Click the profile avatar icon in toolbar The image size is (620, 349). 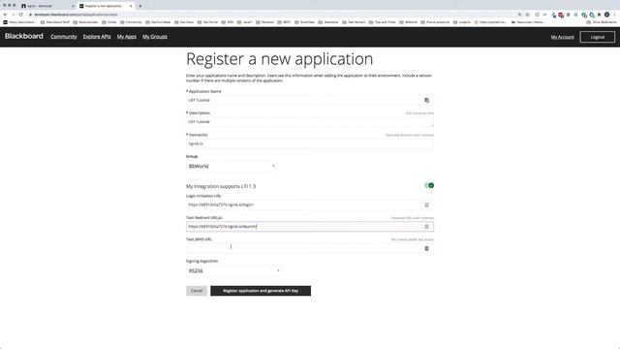pyautogui.click(x=607, y=15)
